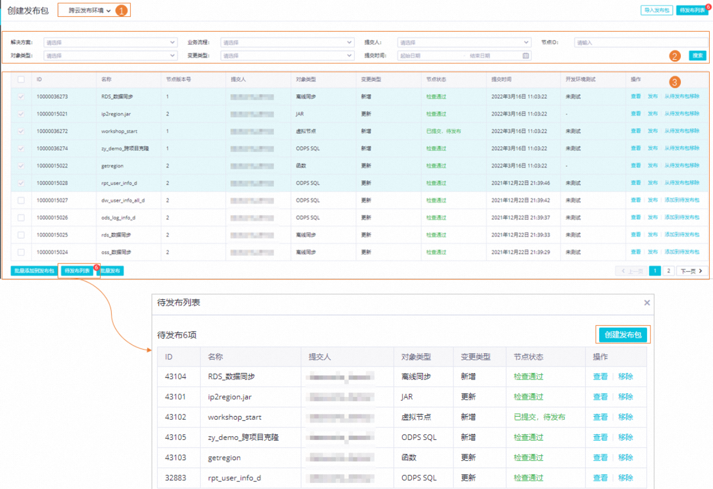This screenshot has height=489, width=713.
Task: Check the box for row oss_数据同步
Action: click(x=21, y=252)
